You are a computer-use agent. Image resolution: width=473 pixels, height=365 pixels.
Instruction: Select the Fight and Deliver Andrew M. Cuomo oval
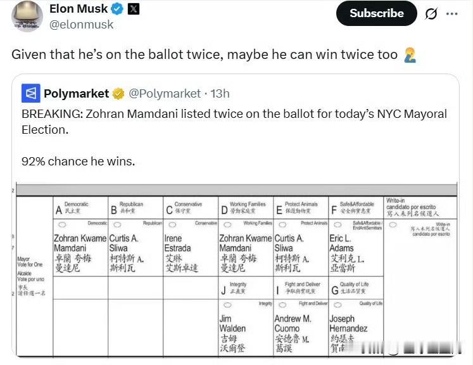click(281, 305)
